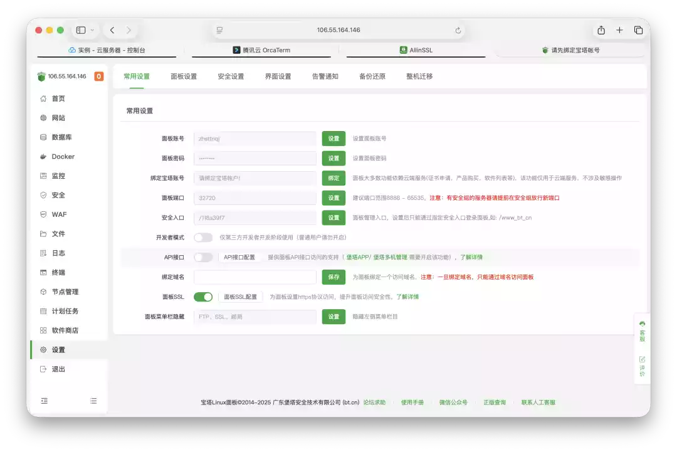The width and height of the screenshot is (677, 452).
Task: Click the 绑定域名 input field
Action: click(x=254, y=276)
